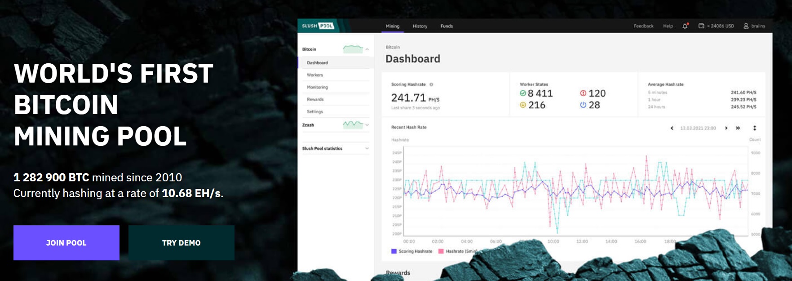
Task: Click the red offline workers icon 120
Action: [x=583, y=93]
